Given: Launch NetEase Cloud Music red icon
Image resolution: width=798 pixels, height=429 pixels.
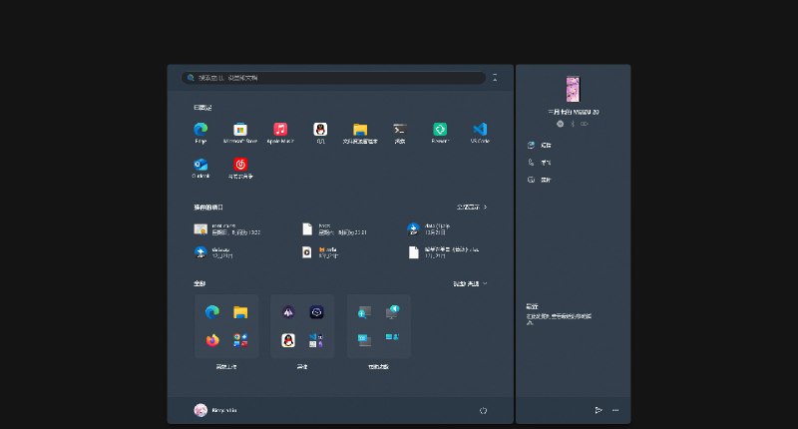Looking at the screenshot, I should [x=240, y=166].
